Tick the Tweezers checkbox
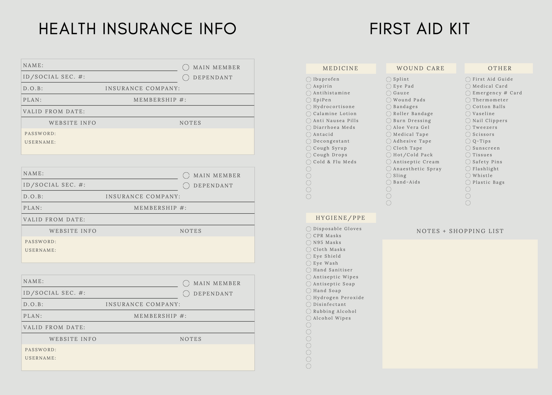552x395 pixels. (x=468, y=128)
